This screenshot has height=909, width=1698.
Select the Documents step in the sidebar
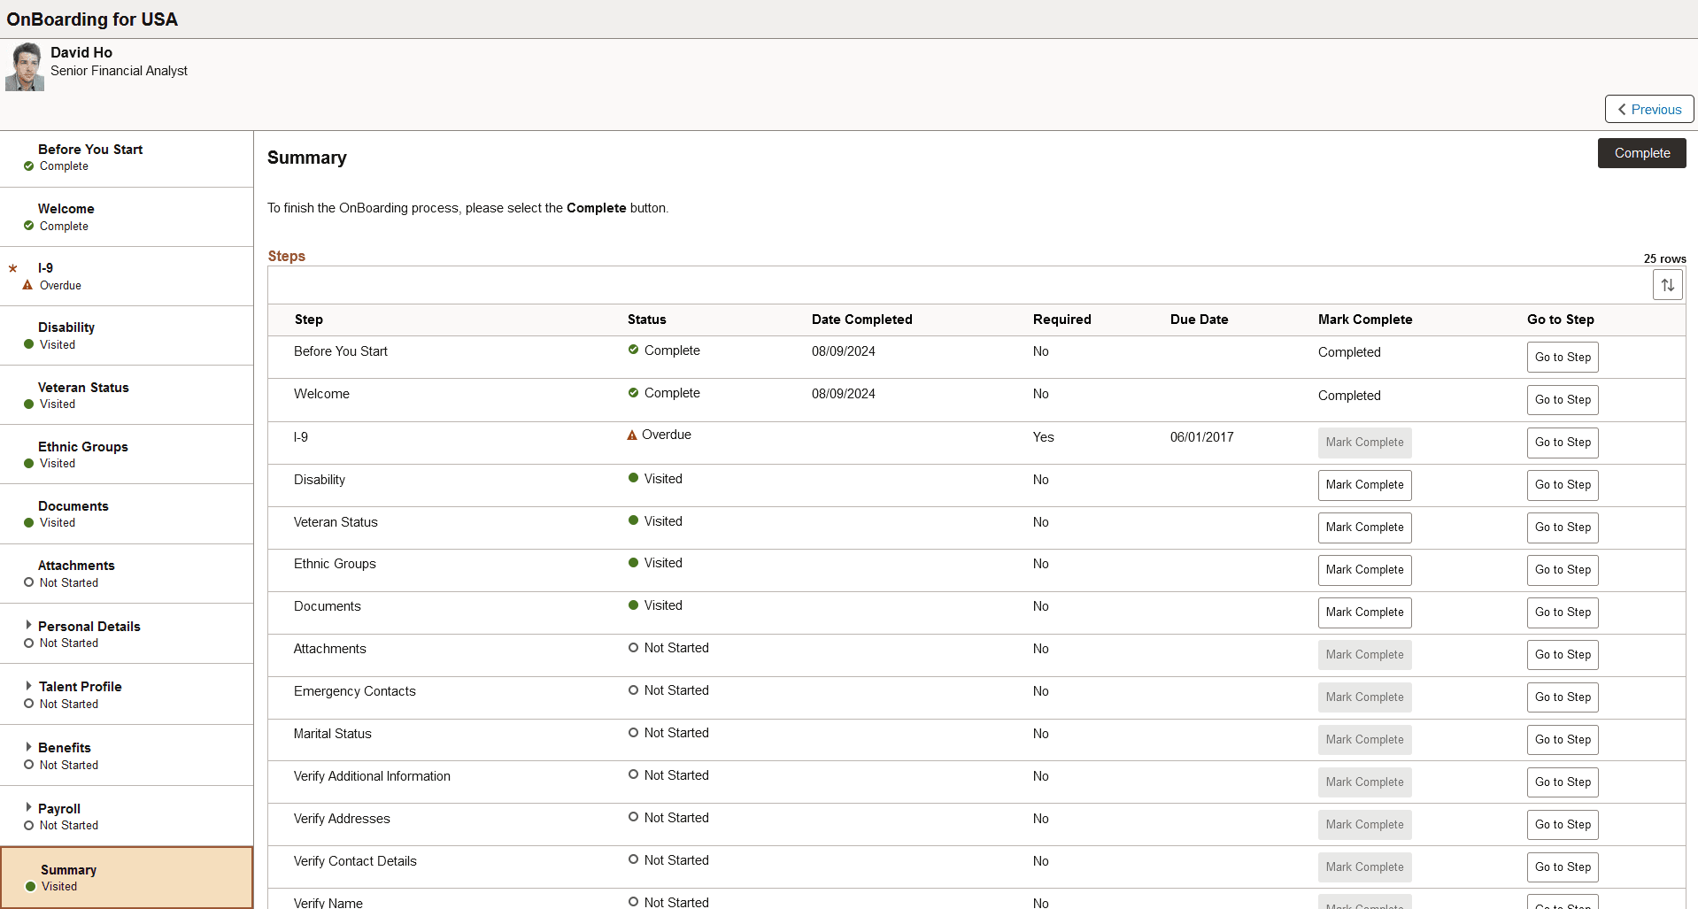tap(73, 505)
